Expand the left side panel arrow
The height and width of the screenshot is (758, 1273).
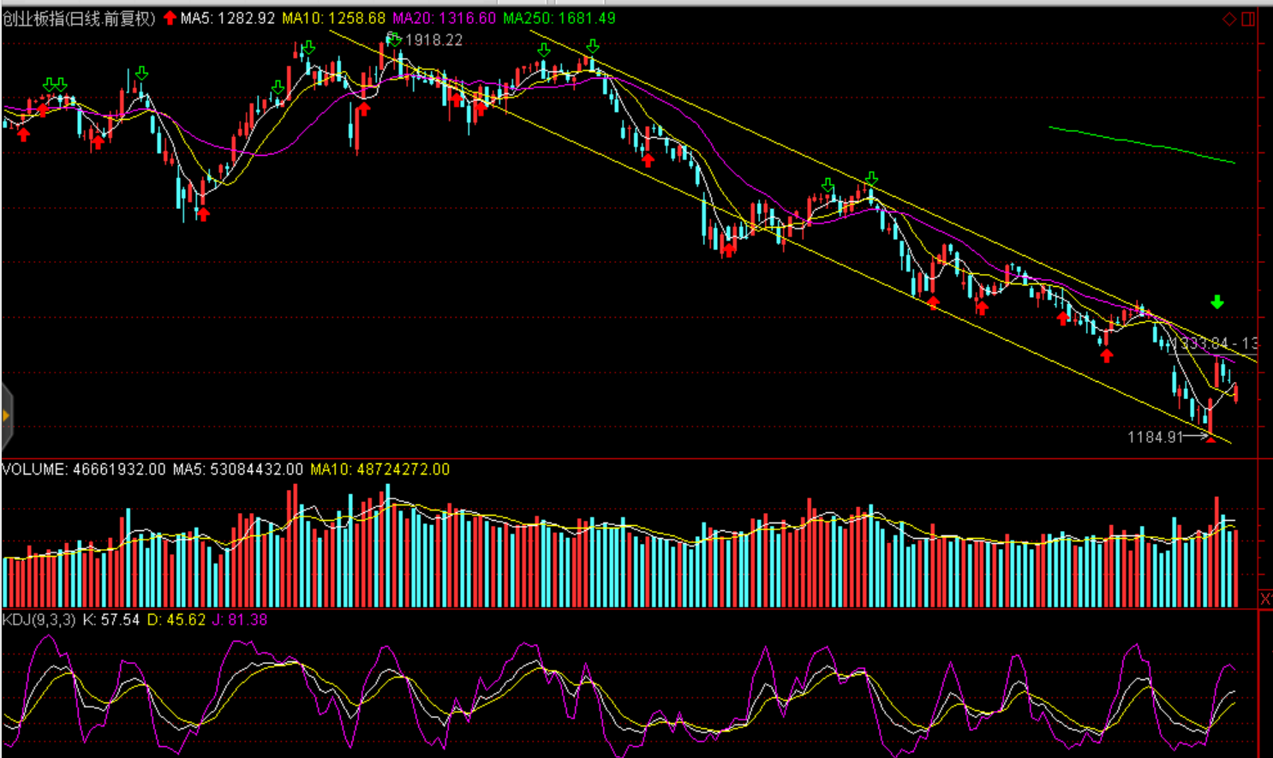pos(6,416)
